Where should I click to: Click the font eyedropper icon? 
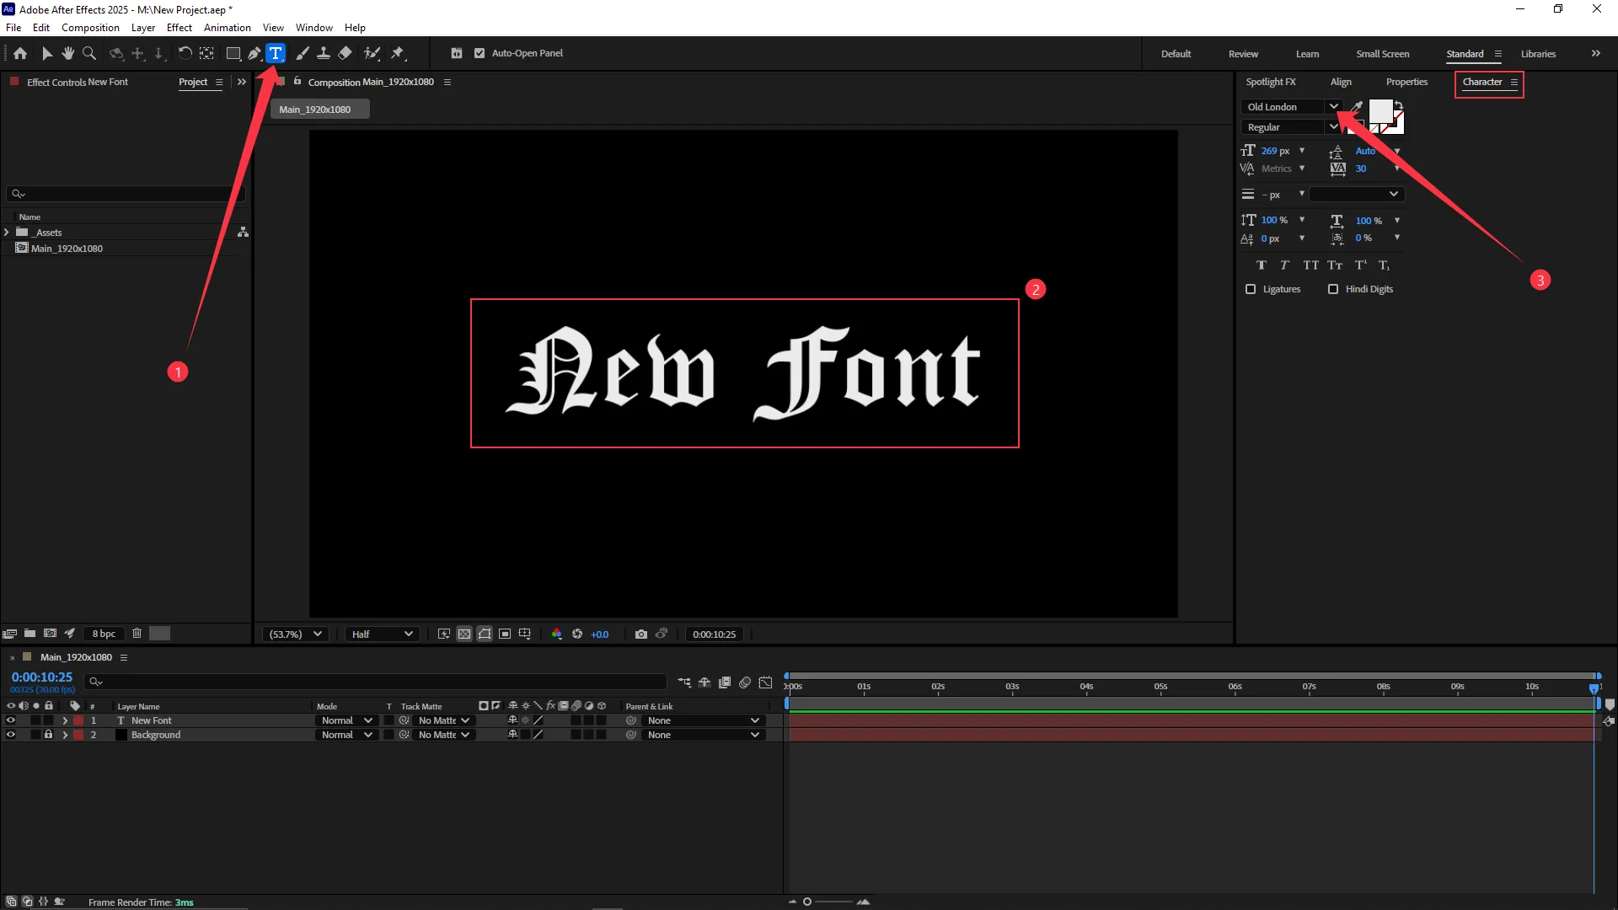point(1356,107)
